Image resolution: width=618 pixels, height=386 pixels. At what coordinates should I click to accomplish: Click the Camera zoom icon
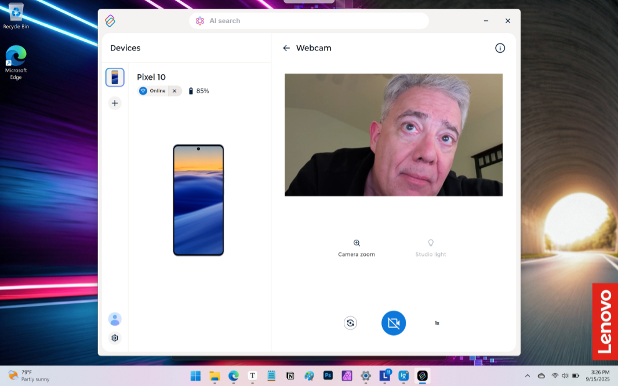coord(357,243)
